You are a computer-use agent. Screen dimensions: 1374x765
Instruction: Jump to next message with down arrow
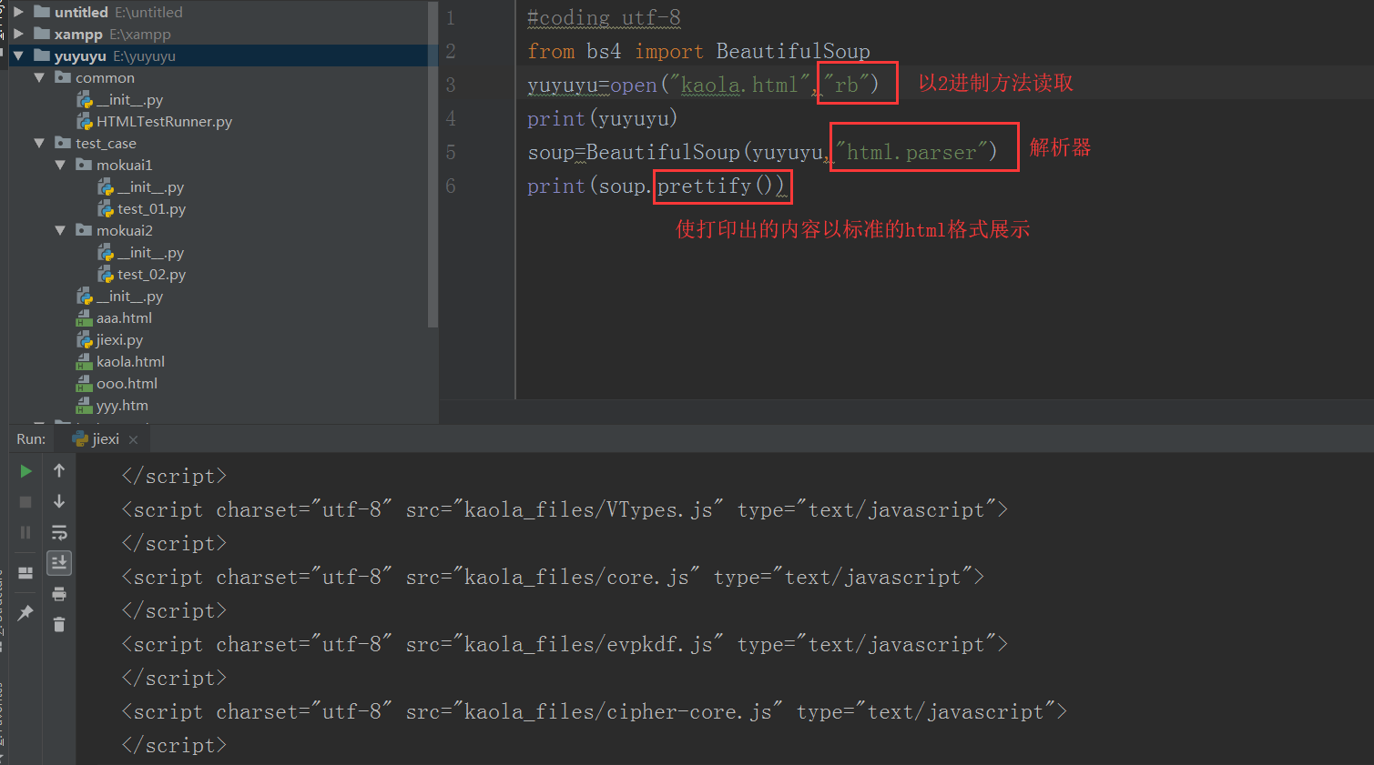pyautogui.click(x=59, y=501)
